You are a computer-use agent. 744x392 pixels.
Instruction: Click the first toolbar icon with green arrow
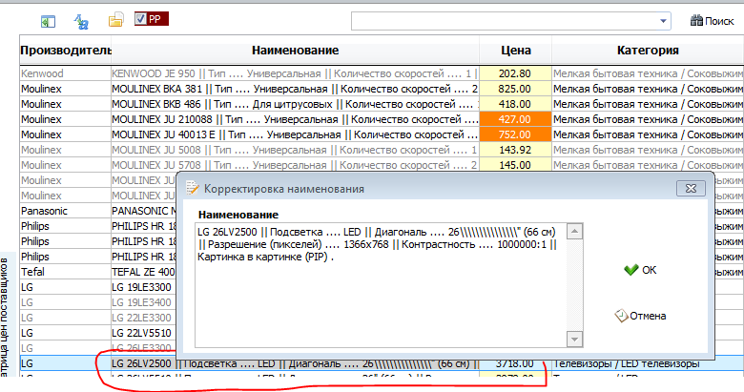48,21
